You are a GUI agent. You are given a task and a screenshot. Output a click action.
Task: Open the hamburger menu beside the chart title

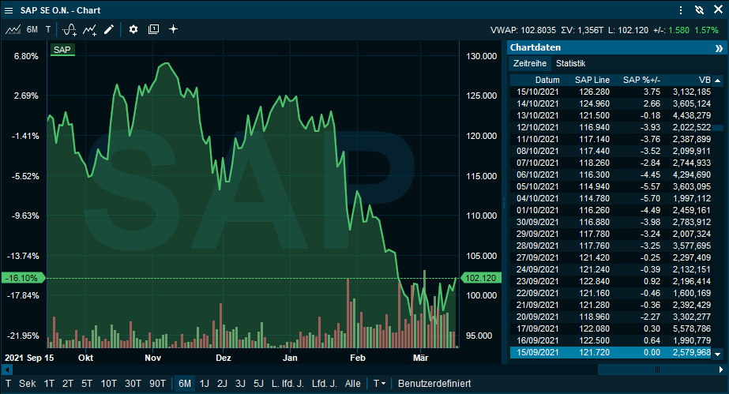click(x=9, y=9)
